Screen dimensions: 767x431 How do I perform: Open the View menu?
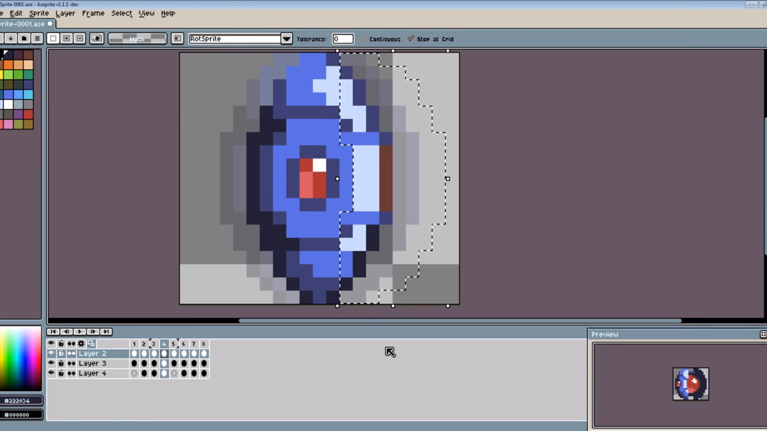tap(146, 13)
